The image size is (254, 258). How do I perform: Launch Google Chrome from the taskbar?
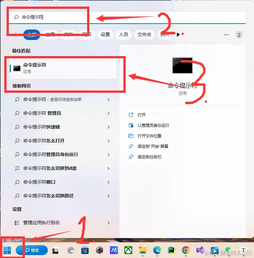point(186,250)
